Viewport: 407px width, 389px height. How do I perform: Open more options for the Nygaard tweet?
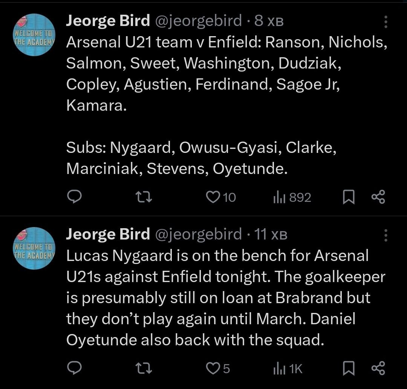386,235
